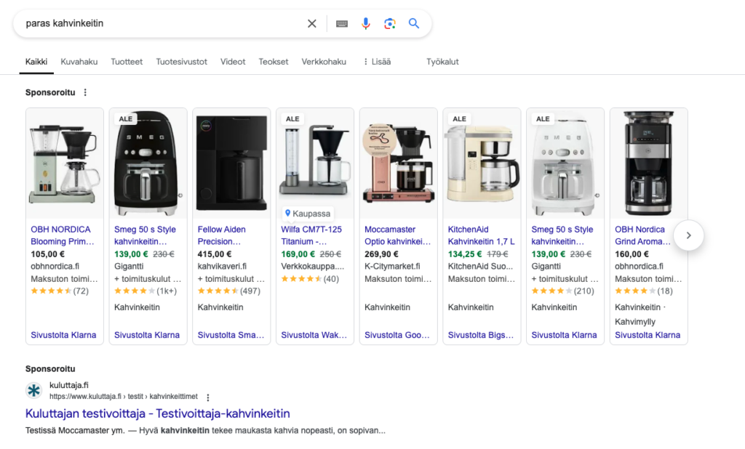Select the Videot tab
The height and width of the screenshot is (449, 745).
coord(232,62)
